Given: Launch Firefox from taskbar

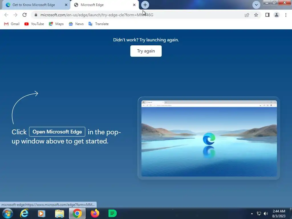Looking at the screenshot, I should tap(95, 213).
